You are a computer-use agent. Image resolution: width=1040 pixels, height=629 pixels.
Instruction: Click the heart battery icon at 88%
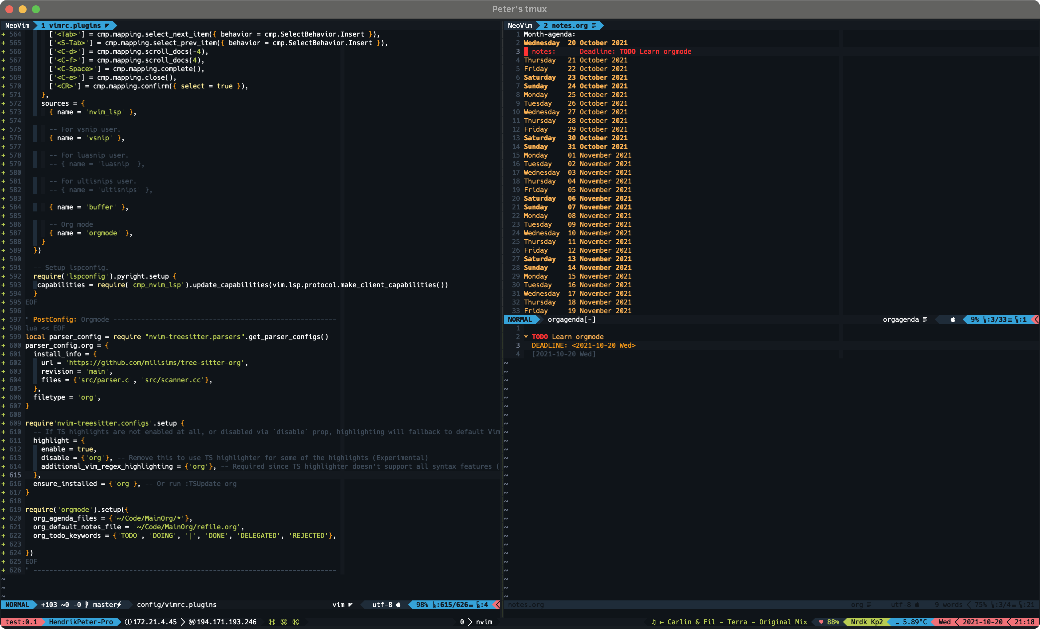point(821,622)
